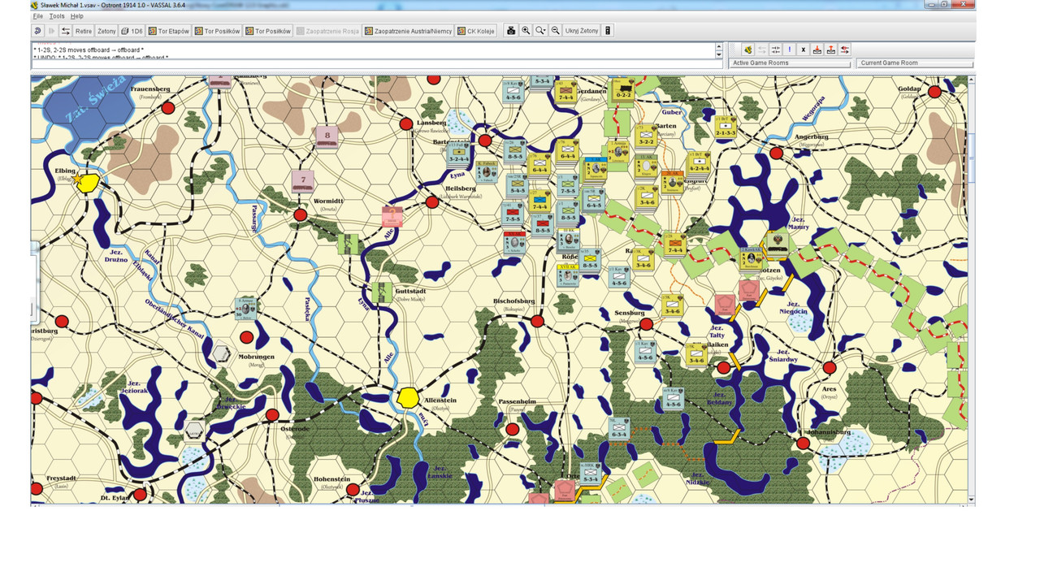Select the army counter west of Guttstadt
This screenshot has height=563, width=1040.
[x=246, y=309]
